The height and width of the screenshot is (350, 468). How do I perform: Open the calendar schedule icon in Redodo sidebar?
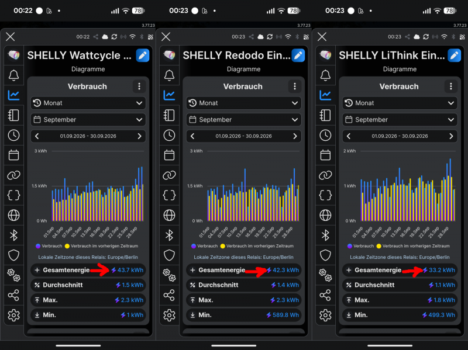tap(169, 155)
